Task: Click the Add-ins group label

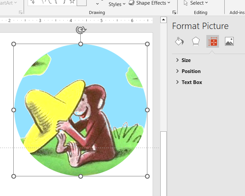Action: 237,13
